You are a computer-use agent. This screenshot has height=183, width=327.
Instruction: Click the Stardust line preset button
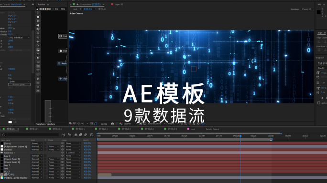56,9
